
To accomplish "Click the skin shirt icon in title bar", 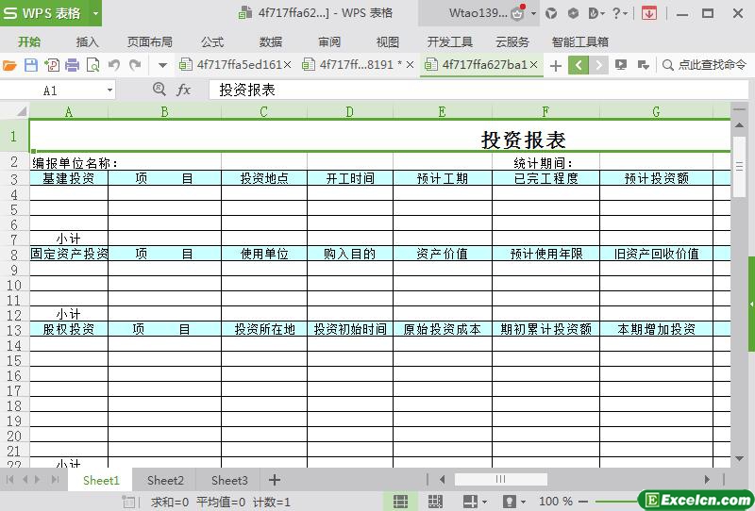I will tap(551, 13).
